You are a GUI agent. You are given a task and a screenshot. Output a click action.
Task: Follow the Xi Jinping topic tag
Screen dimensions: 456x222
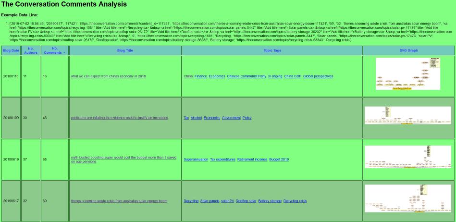point(275,76)
